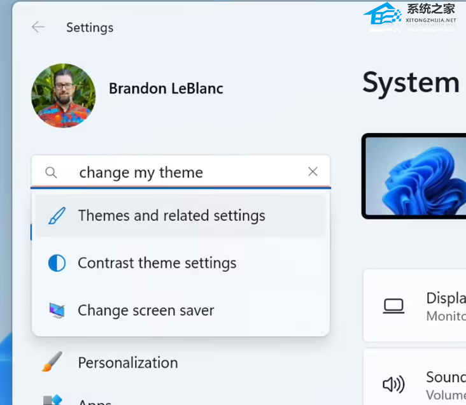
Task: Clear the search text with the X button
Action: 313,171
